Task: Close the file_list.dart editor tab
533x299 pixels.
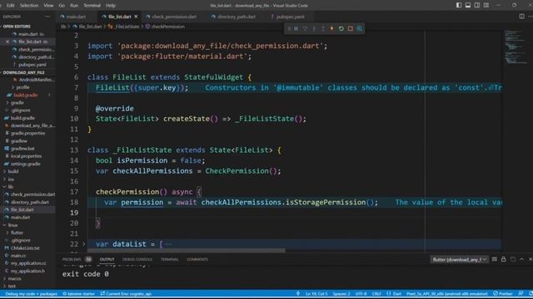Action: click(136, 17)
